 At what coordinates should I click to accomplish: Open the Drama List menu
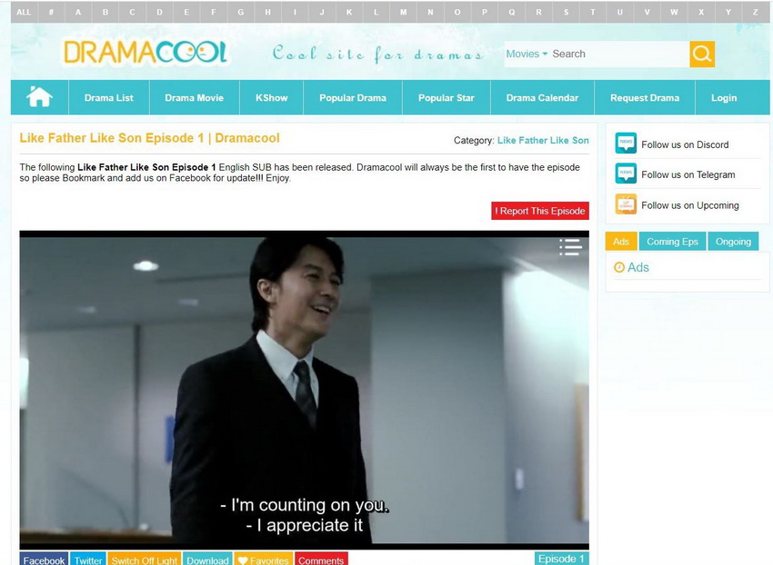(108, 98)
